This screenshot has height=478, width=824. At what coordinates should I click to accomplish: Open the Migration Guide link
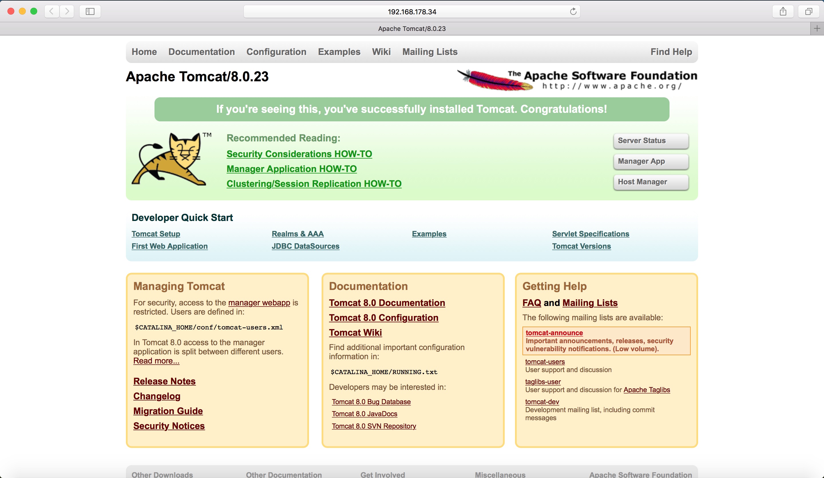click(x=168, y=411)
